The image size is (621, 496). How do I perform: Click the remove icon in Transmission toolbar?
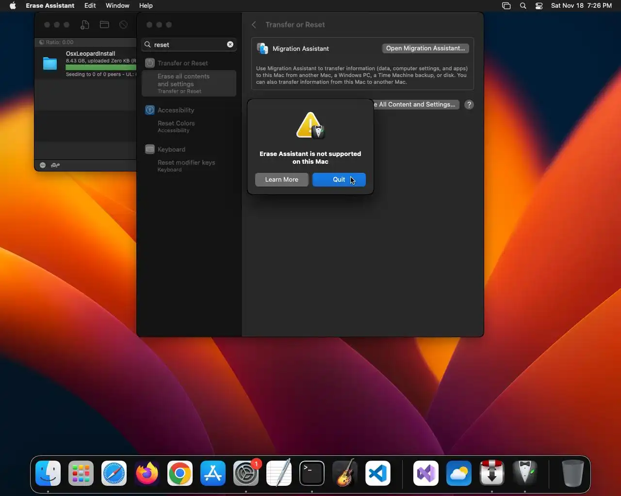[123, 25]
